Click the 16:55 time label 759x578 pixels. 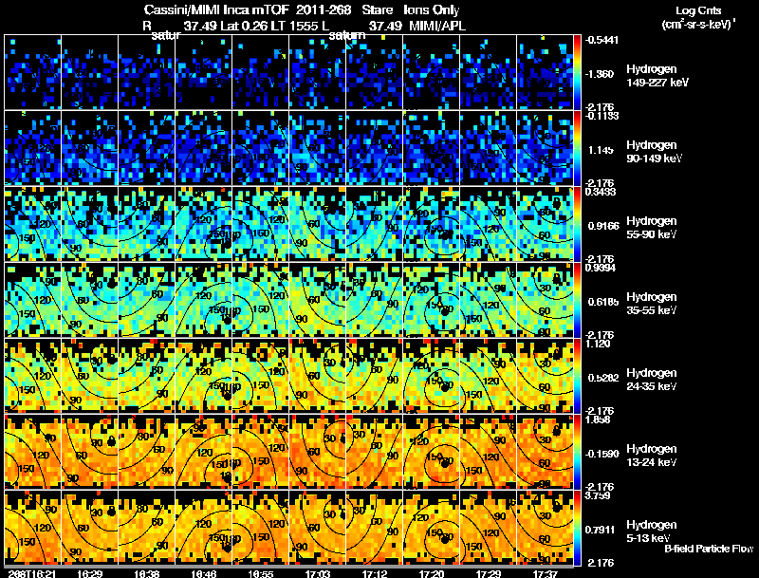pyautogui.click(x=260, y=573)
